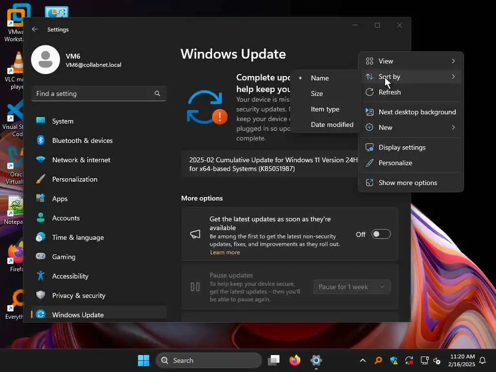
Task: Open Task View from the taskbar
Action: [x=274, y=360]
